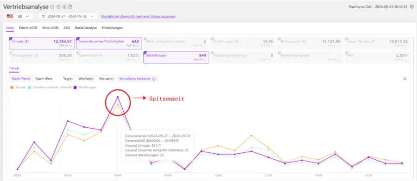The height and width of the screenshot is (181, 417).
Task: Click the US flag icon
Action: coord(10,16)
